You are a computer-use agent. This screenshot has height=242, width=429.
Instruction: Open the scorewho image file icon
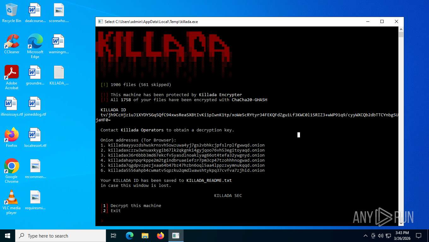pos(59,13)
